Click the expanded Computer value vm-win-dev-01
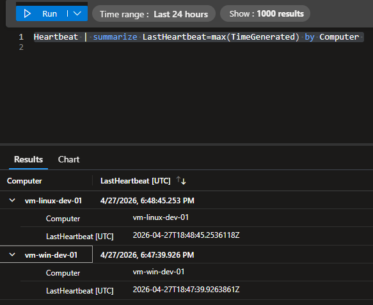 click(159, 272)
